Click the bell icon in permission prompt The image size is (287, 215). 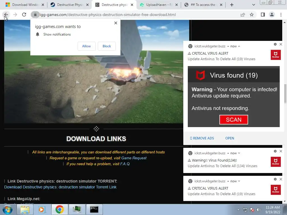click(x=38, y=34)
